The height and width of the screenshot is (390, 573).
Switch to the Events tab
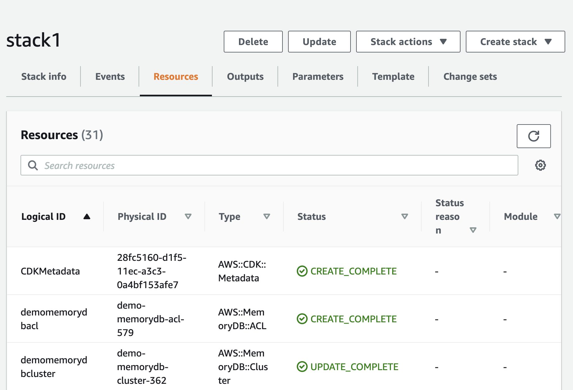point(110,76)
